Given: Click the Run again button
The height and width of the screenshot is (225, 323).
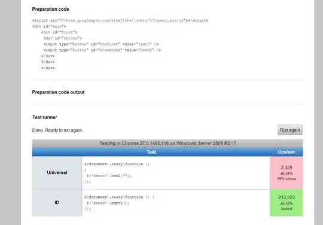Looking at the screenshot, I should tap(290, 130).
